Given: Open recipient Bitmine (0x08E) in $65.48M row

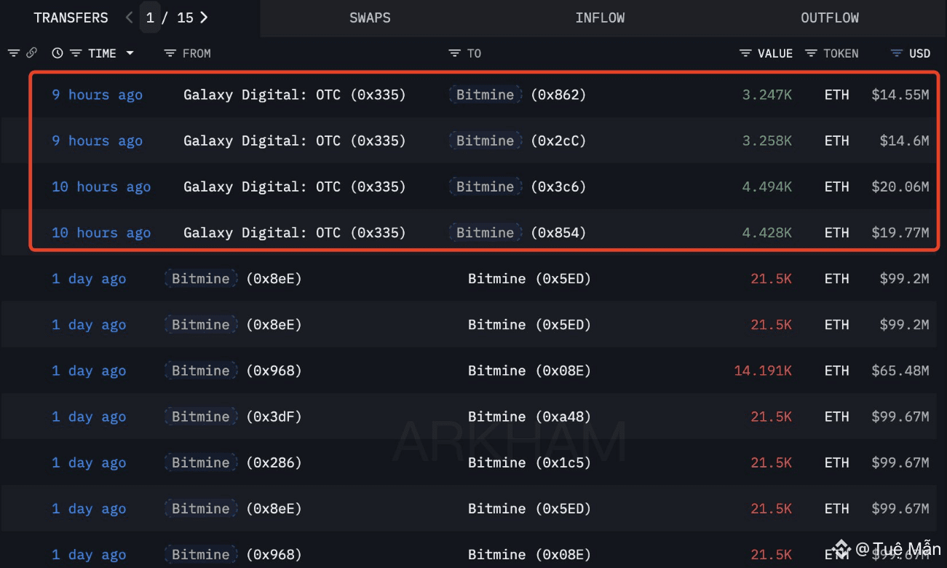Looking at the screenshot, I should 529,371.
